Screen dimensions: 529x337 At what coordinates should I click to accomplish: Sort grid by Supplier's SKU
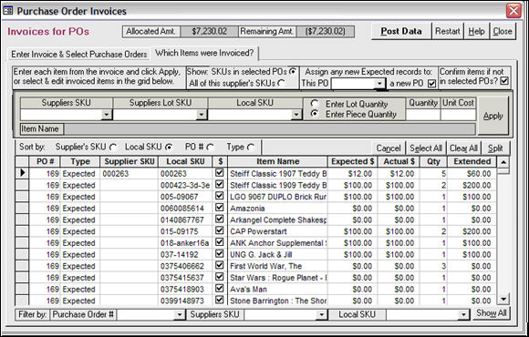pyautogui.click(x=113, y=148)
